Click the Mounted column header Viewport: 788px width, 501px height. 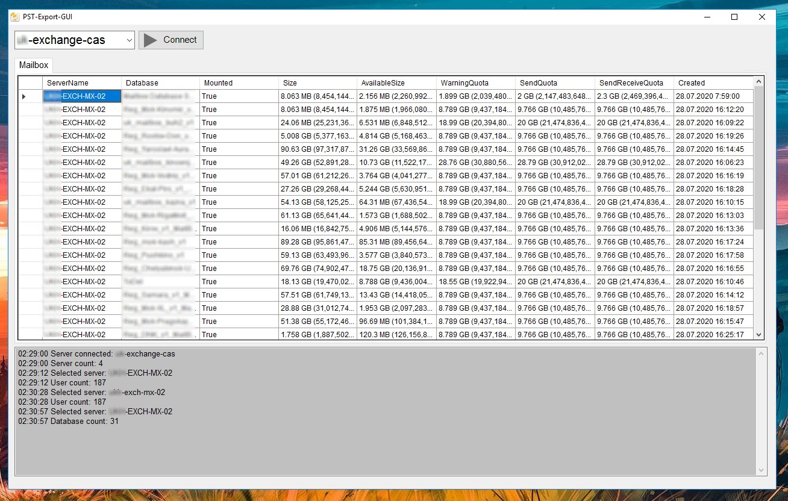click(239, 83)
